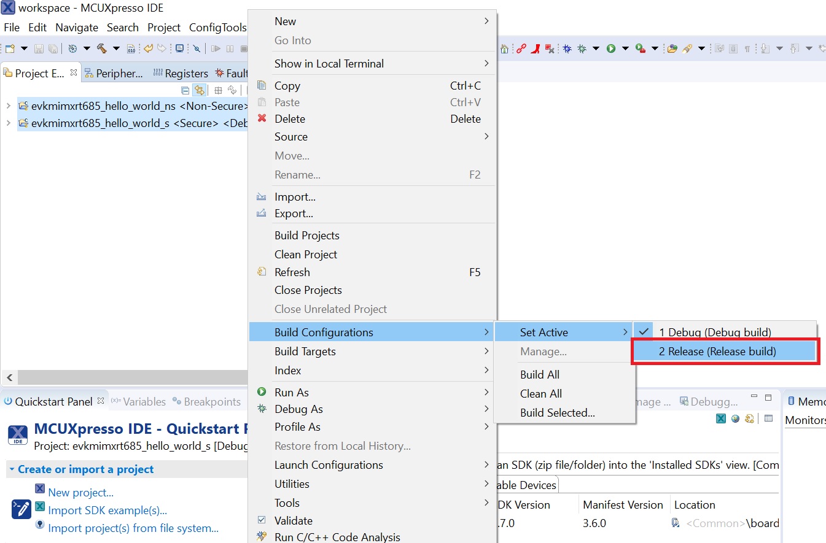Open the green bug debug dropdown arrow
826x543 pixels.
(x=596, y=48)
